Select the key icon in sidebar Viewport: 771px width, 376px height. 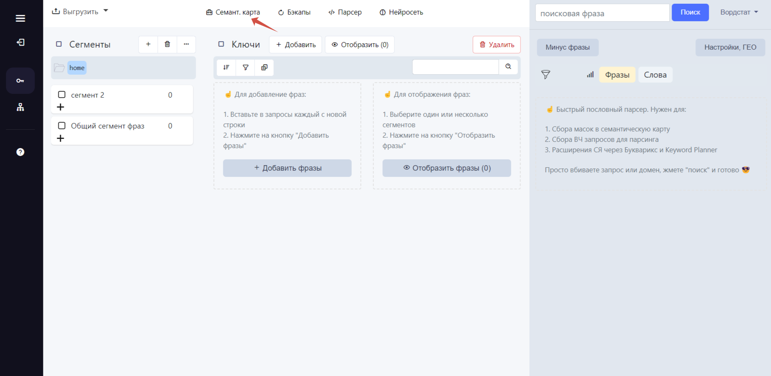click(20, 81)
